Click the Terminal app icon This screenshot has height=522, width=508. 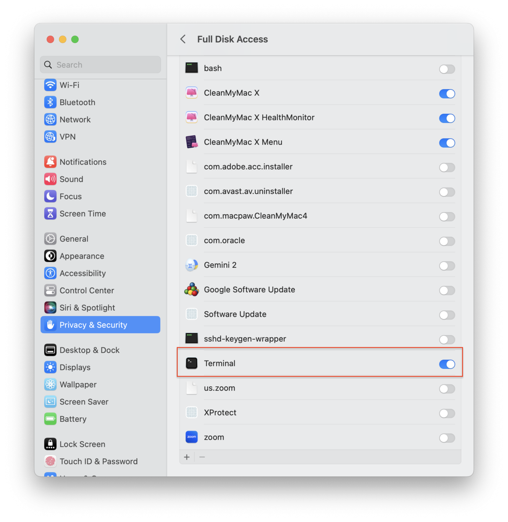tap(191, 363)
